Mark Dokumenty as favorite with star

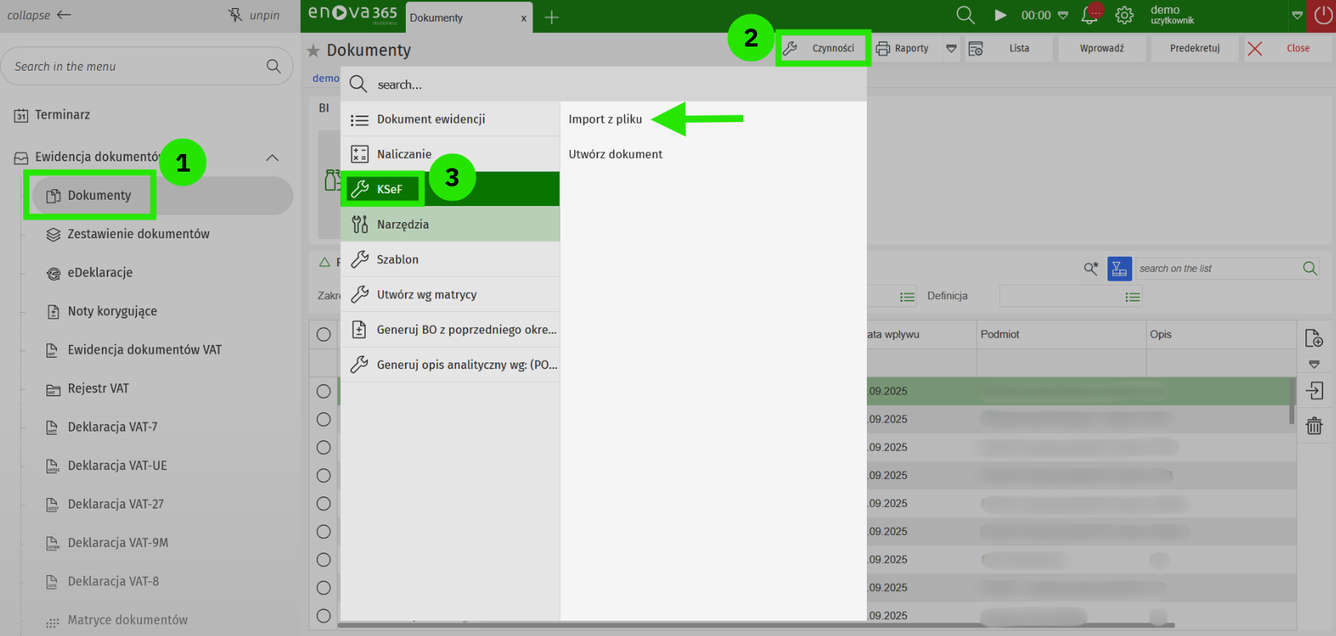pos(314,51)
